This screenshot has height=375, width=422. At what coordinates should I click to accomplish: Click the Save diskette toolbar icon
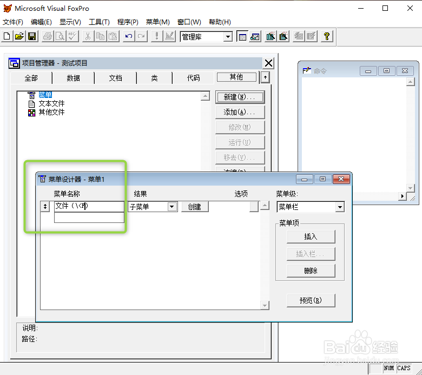pyautogui.click(x=32, y=36)
